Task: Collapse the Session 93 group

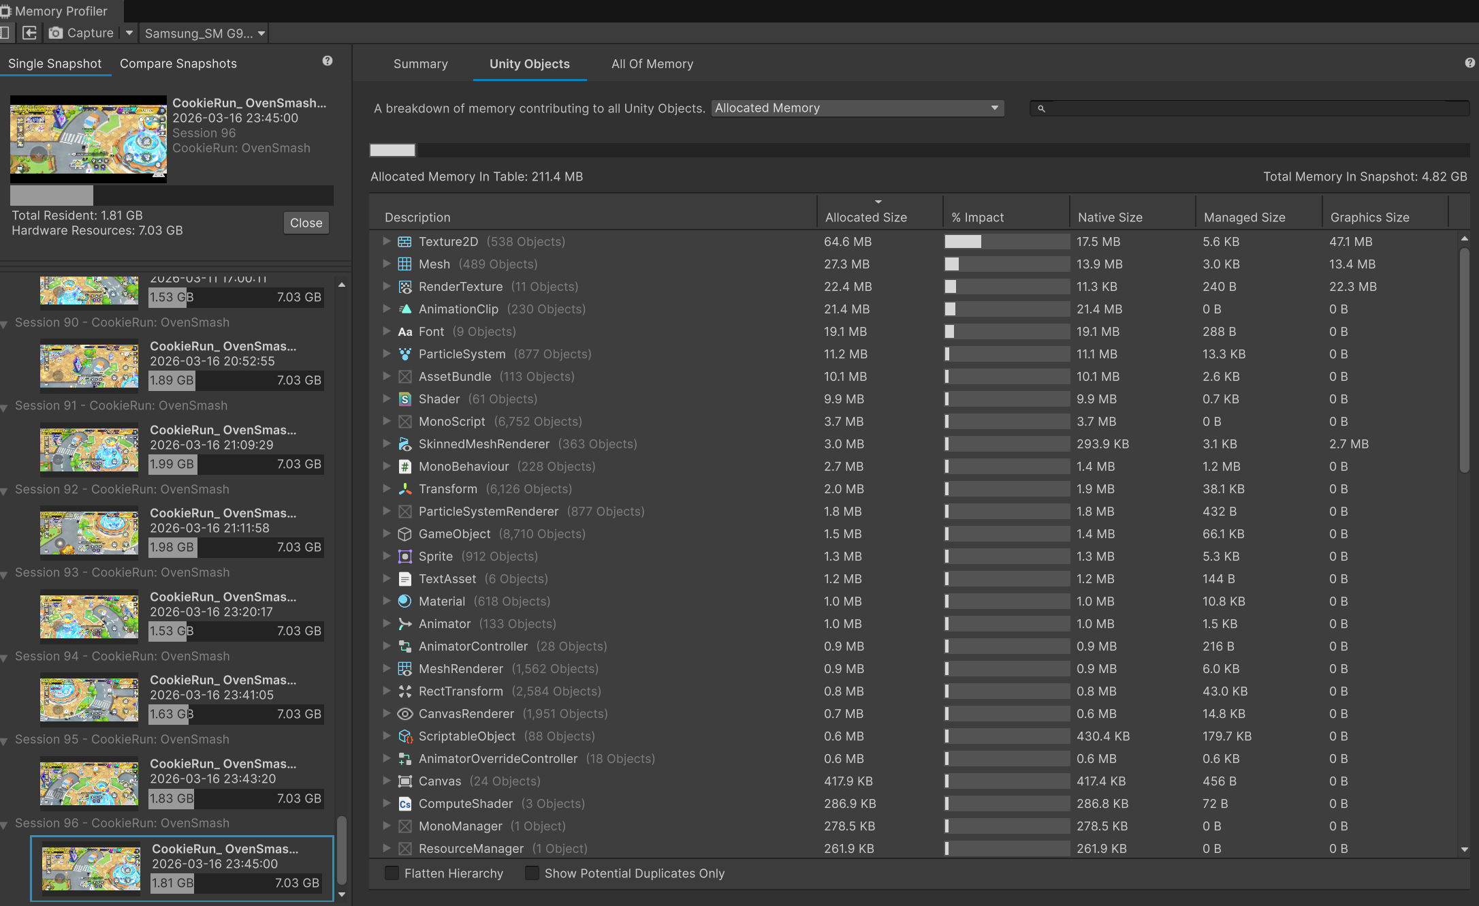Action: tap(4, 574)
